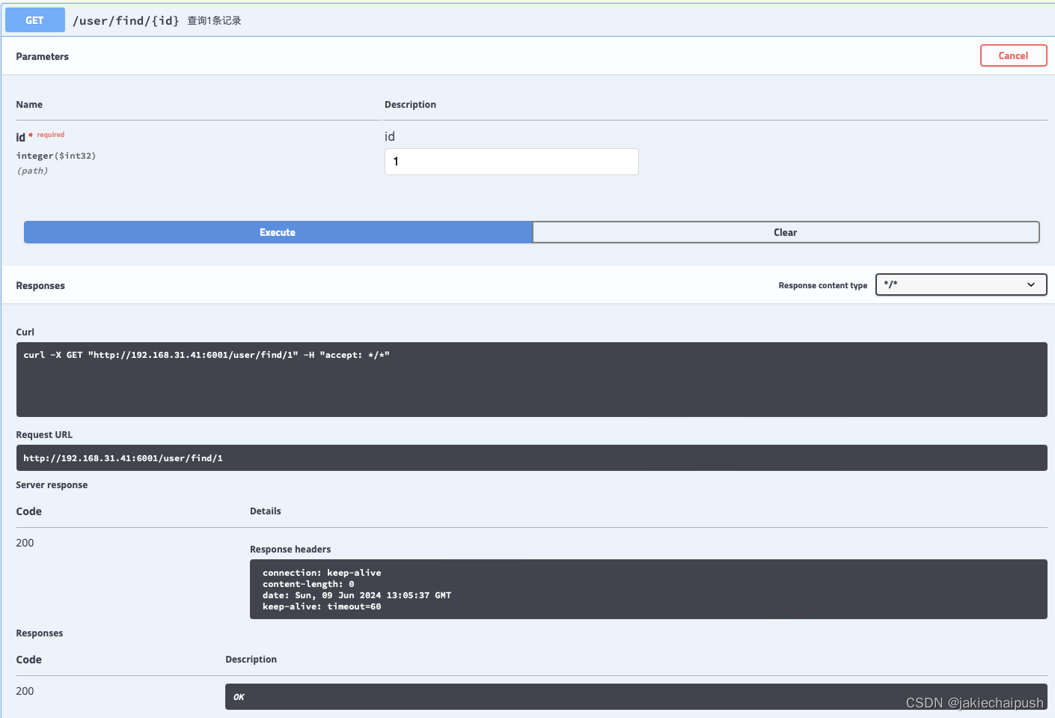
Task: Click the Name column header
Action: click(x=29, y=105)
